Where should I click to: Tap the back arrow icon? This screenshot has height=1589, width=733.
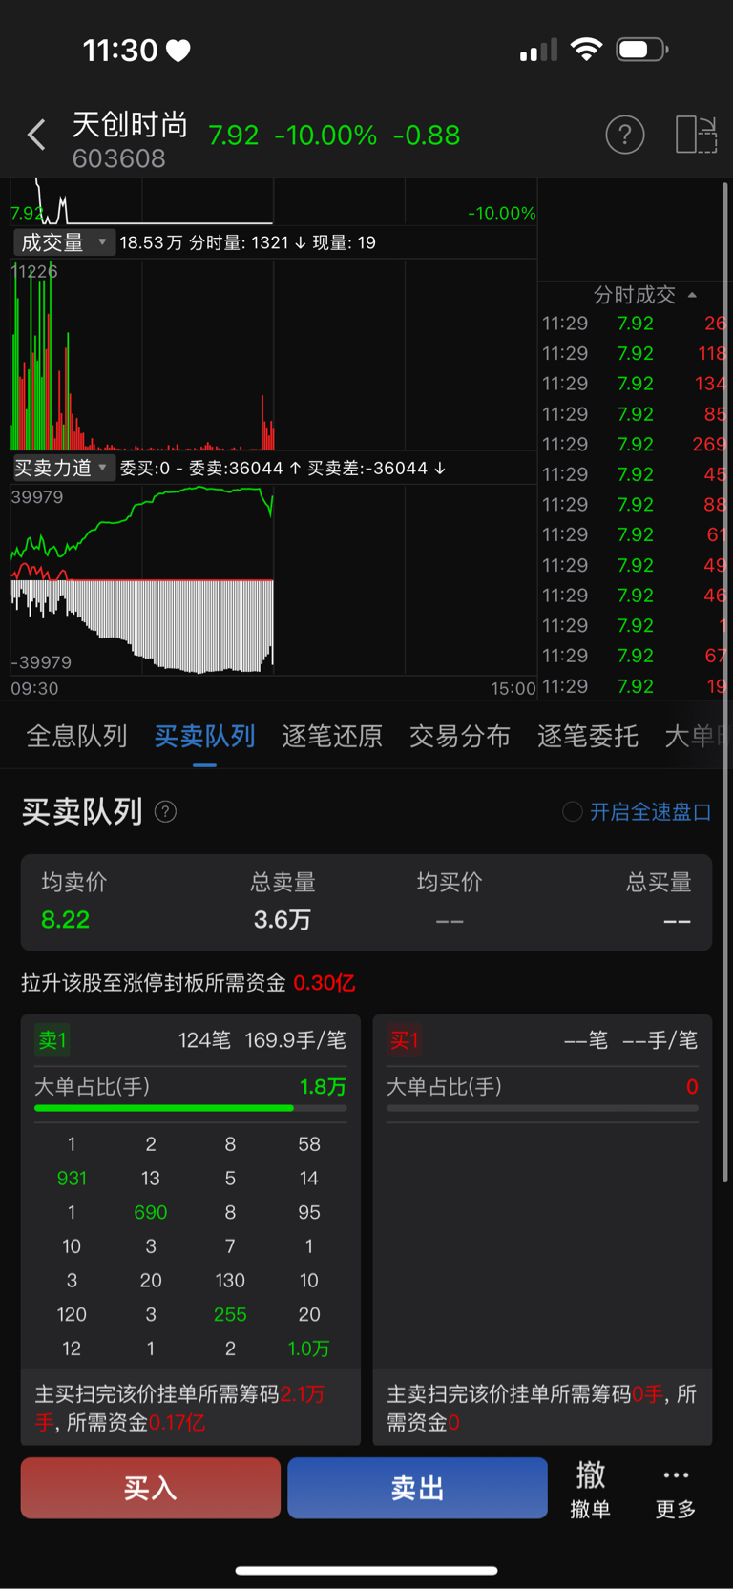click(36, 135)
